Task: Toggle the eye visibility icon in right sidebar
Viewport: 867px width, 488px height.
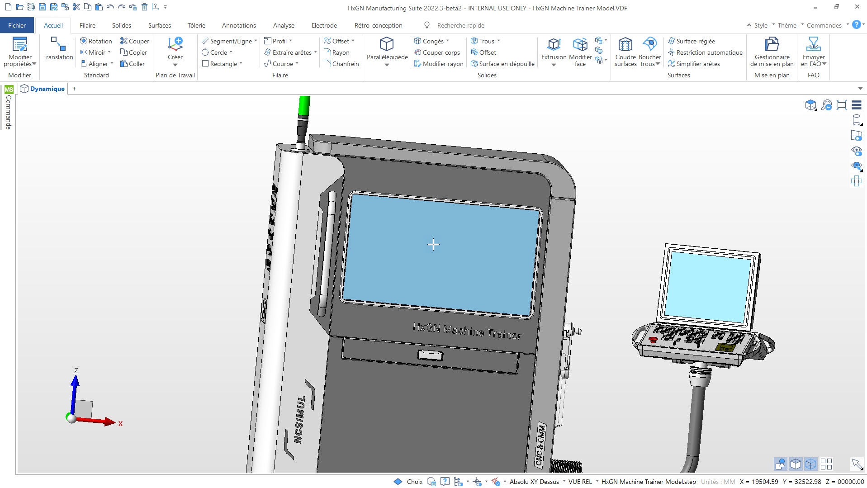Action: click(856, 151)
